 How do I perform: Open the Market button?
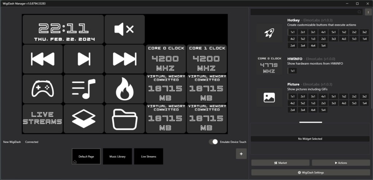280,163
